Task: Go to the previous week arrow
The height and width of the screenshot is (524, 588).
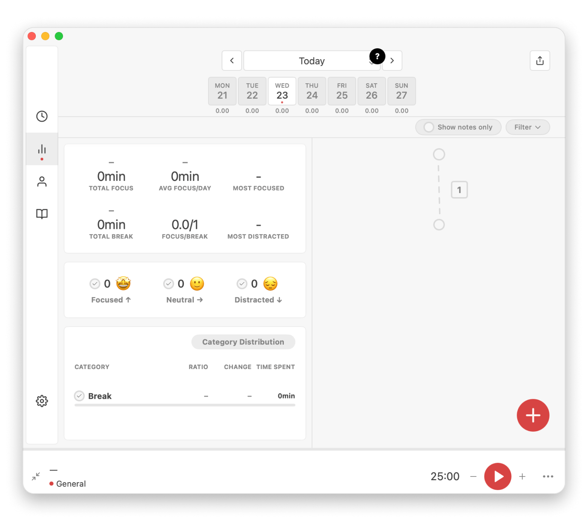Action: pos(232,61)
